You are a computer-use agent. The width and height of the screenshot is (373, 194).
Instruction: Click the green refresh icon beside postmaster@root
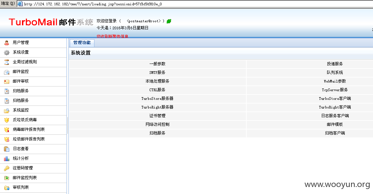click(169, 21)
